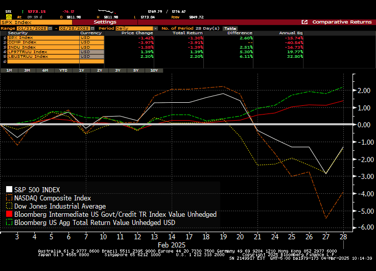
Task: Open the start date calendar picker
Action: point(50,28)
